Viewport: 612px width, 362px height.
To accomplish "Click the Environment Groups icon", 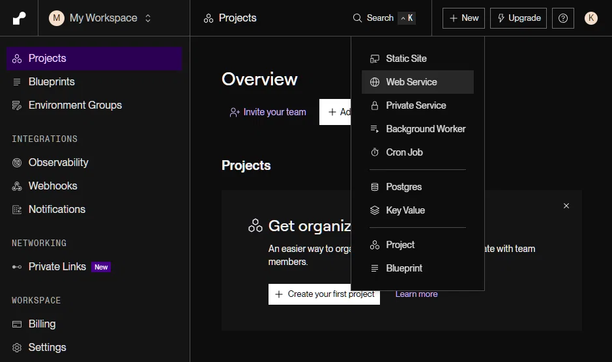I will pos(17,105).
